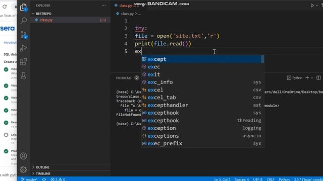Choose the exceptions asyncio suggestion
The height and width of the screenshot is (181, 323).
tap(202, 136)
